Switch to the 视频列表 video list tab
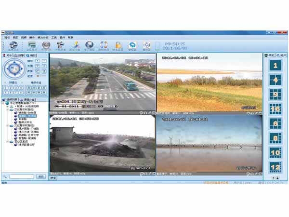Viewport: 289px width, 217px height. point(10,100)
